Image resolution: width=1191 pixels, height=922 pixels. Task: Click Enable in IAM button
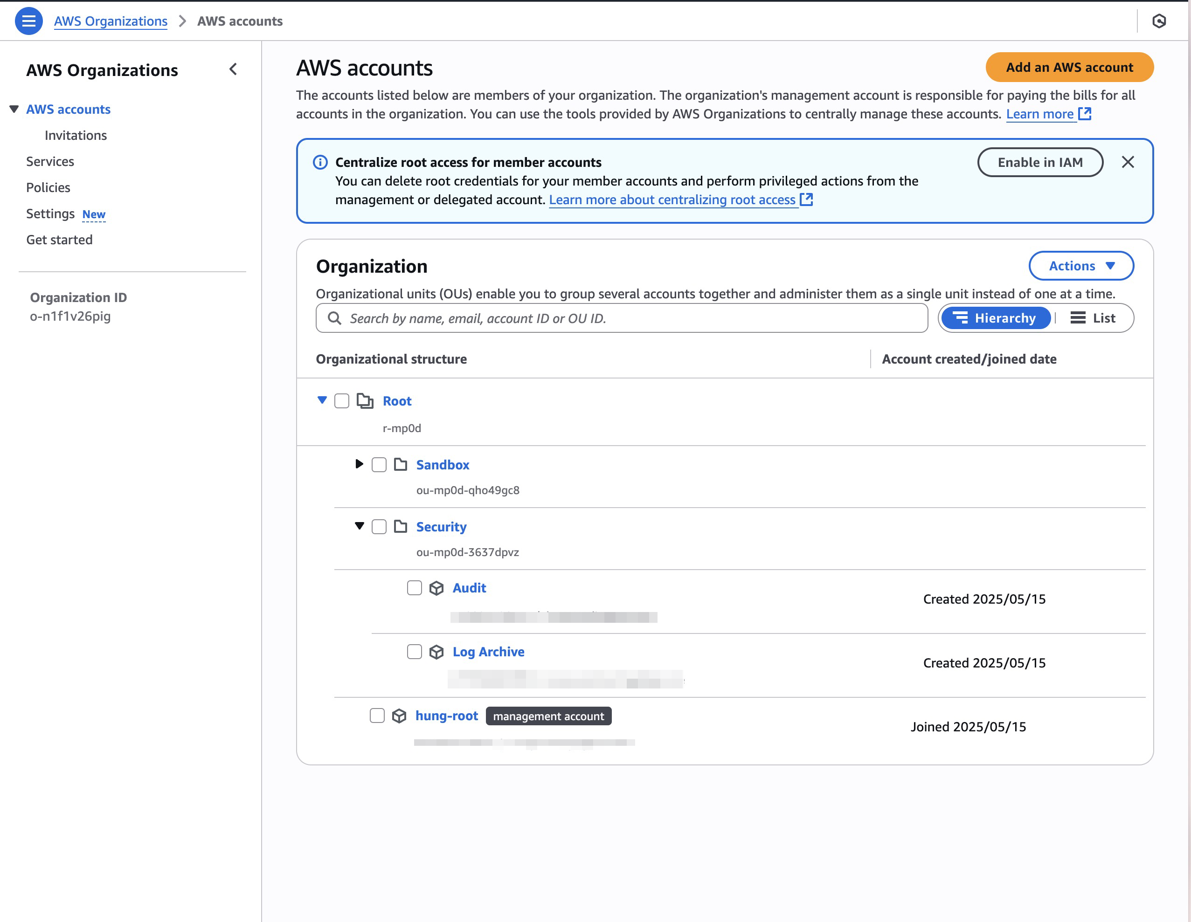(1040, 163)
